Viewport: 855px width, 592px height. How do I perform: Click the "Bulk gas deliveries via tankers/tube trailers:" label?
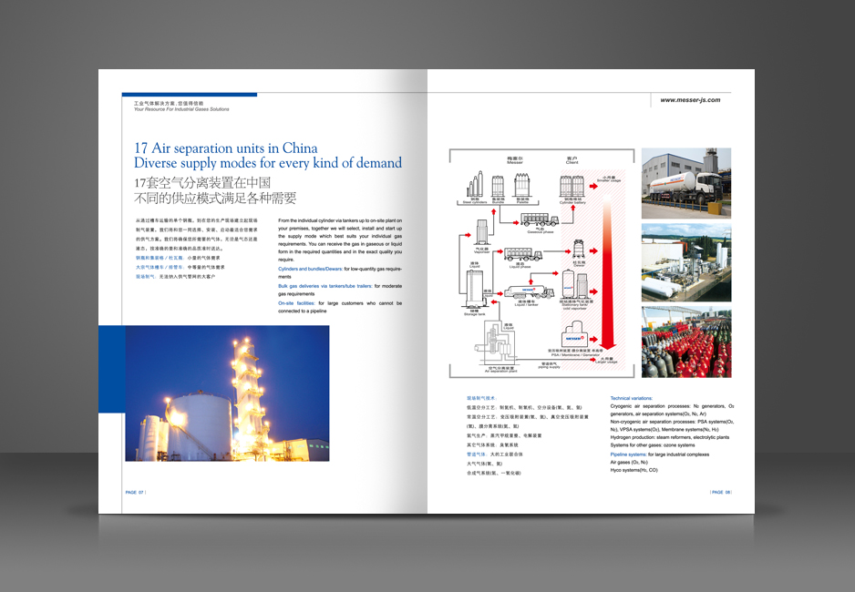pos(325,286)
